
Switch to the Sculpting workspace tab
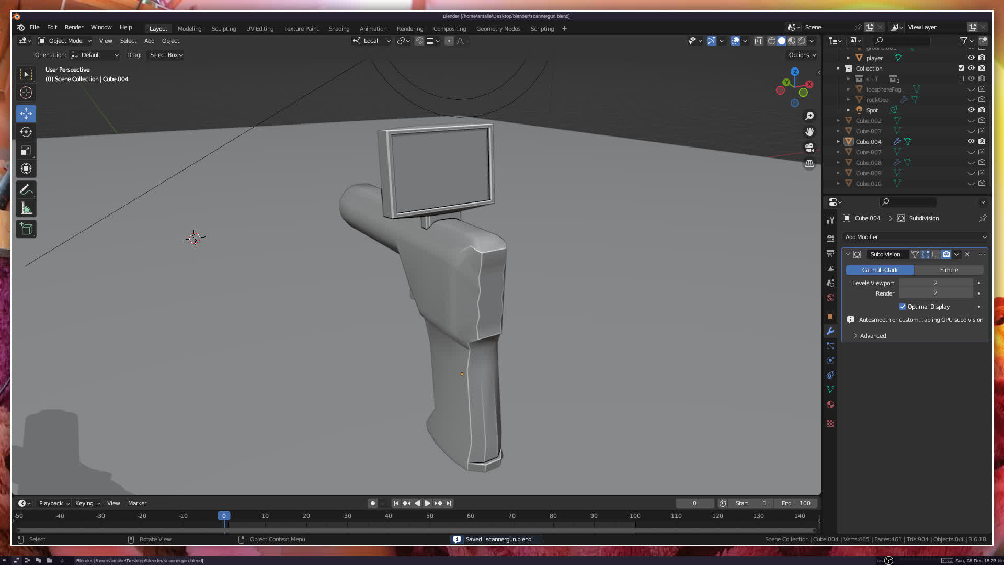point(223,29)
